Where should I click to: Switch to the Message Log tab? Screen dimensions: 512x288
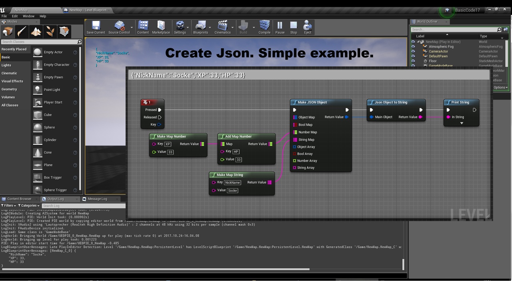pos(95,199)
